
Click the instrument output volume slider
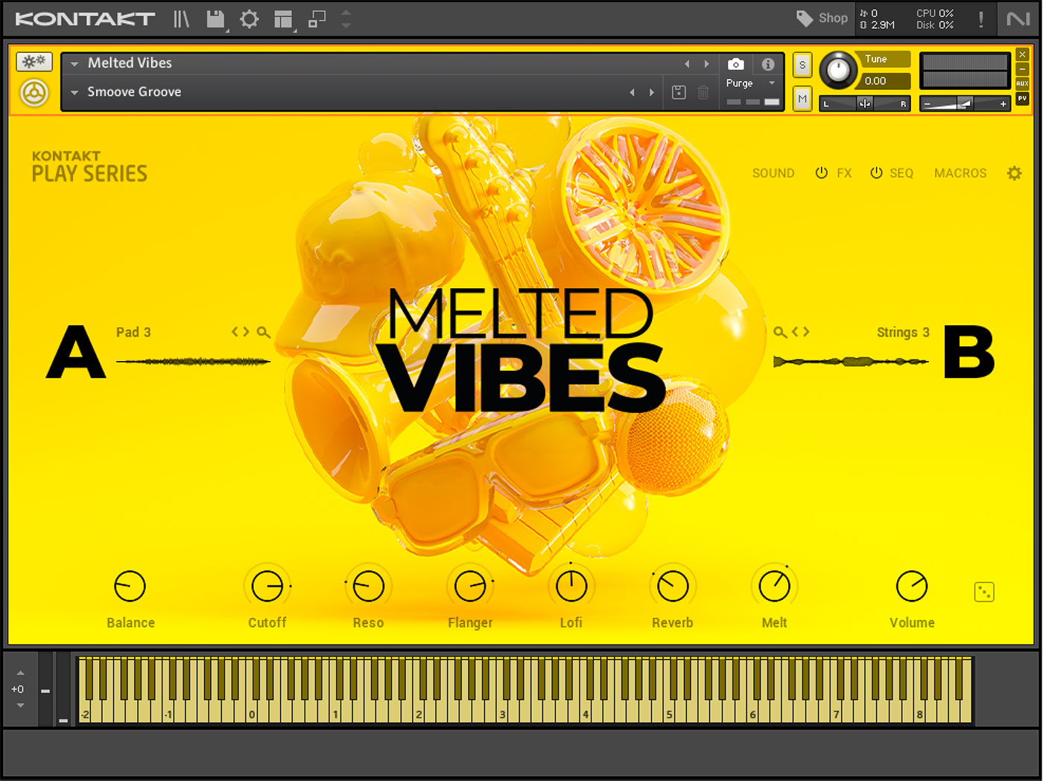tap(965, 103)
